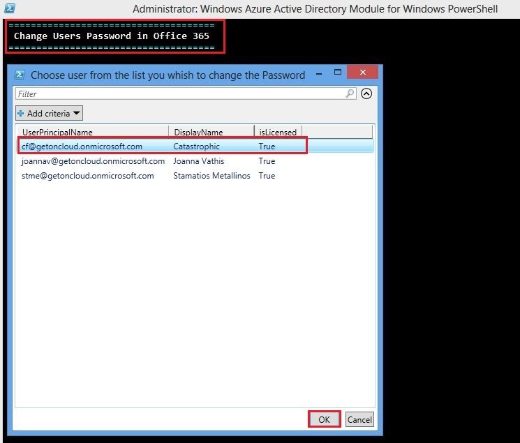Open the Add criteria dropdown
520x443 pixels.
(49, 113)
